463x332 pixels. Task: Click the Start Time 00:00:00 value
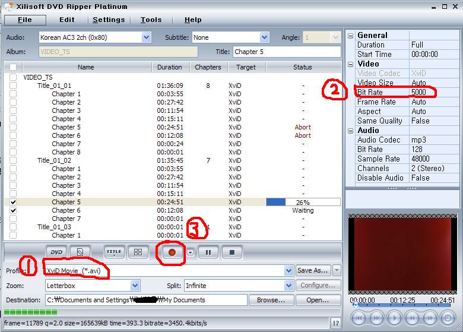(x=424, y=55)
